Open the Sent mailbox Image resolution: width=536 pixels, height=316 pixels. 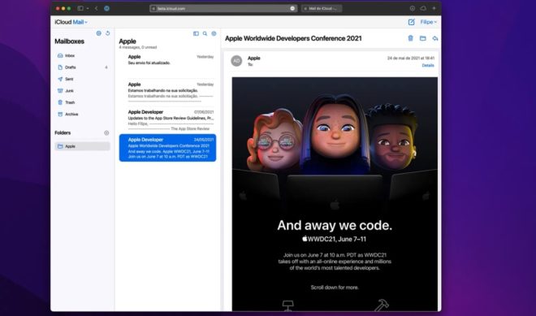pyautogui.click(x=82, y=79)
